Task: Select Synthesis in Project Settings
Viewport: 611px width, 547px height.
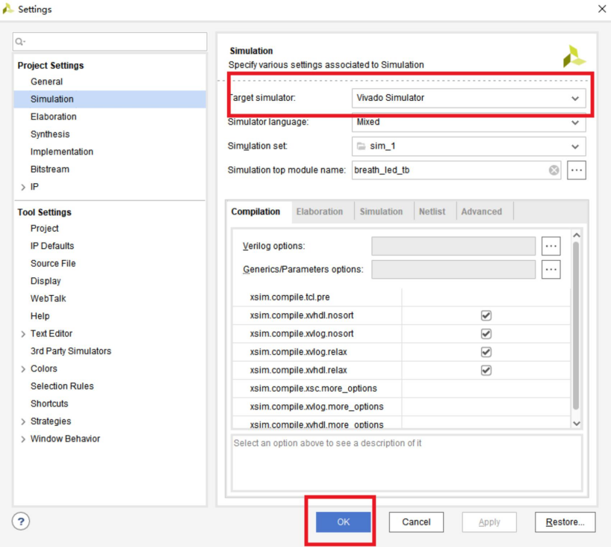Action: click(50, 135)
